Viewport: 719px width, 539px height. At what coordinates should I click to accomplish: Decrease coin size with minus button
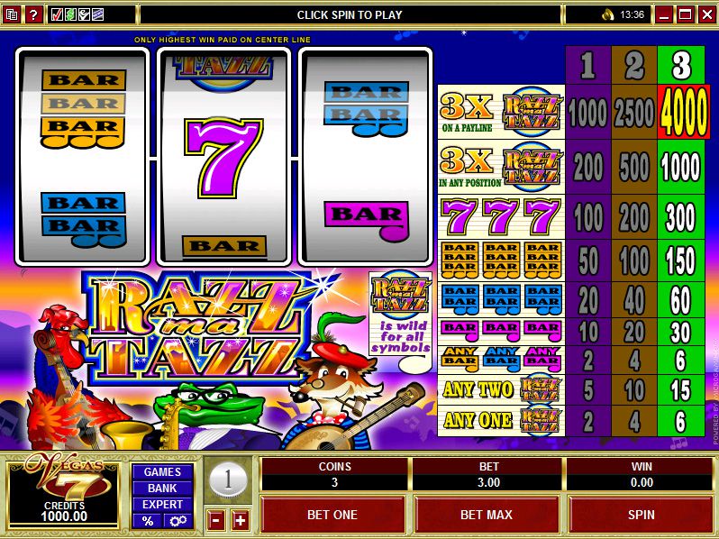[x=215, y=520]
